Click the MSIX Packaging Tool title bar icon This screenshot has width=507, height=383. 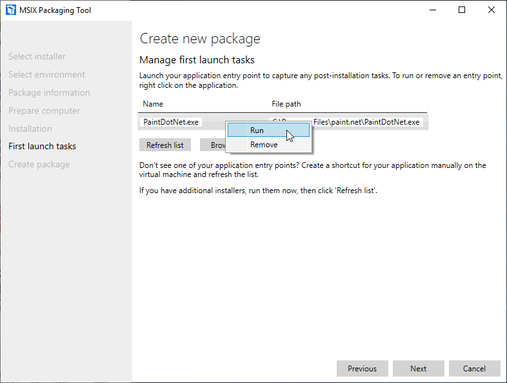tap(10, 10)
